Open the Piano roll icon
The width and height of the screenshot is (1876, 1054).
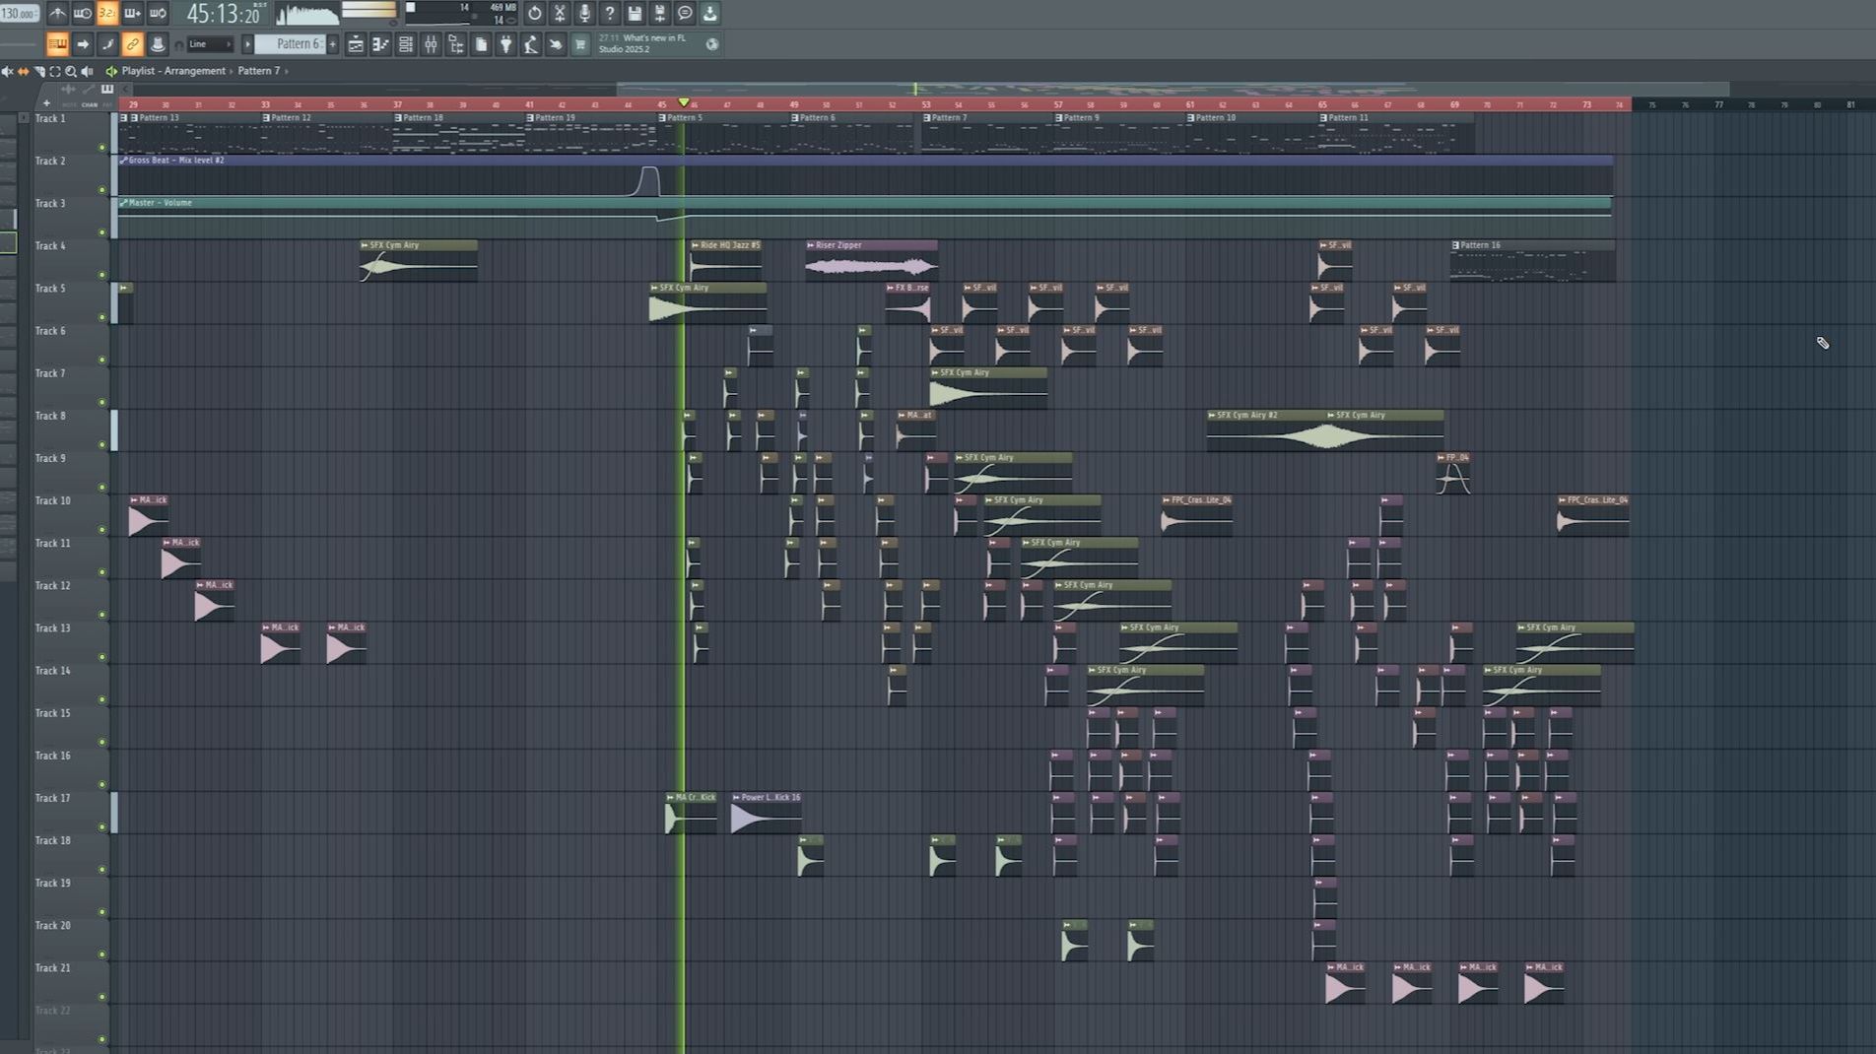(x=380, y=44)
